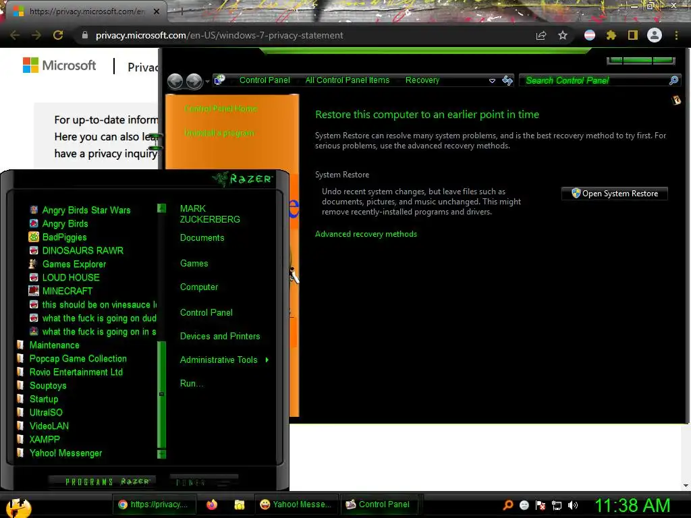Bookmark this page with the star
Viewport: 691px width, 518px height.
point(563,35)
